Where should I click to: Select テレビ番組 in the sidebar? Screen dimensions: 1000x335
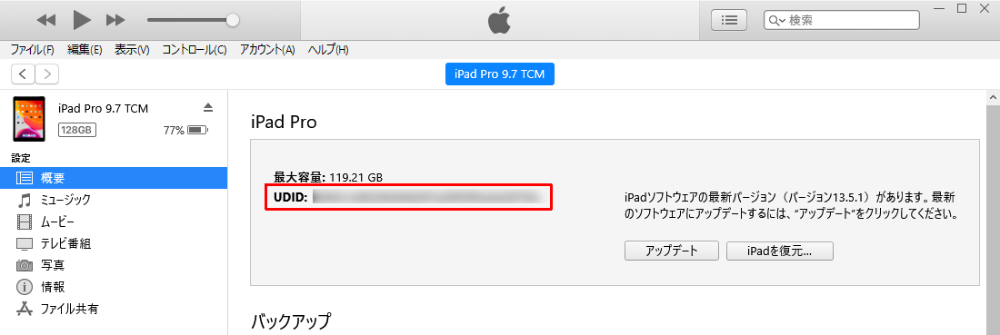point(114,243)
